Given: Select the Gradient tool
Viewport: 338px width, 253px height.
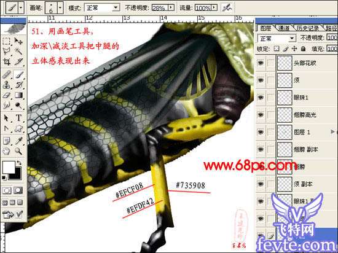Looking at the screenshot, I should (19, 95).
